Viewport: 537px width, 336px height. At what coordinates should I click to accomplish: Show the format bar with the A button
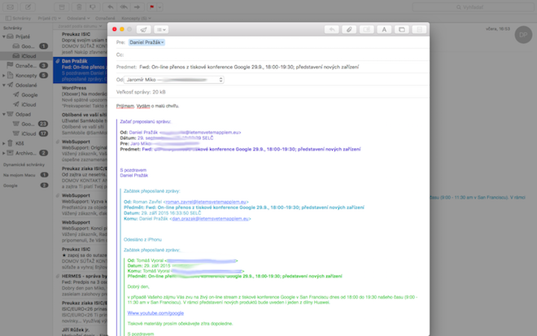384,29
